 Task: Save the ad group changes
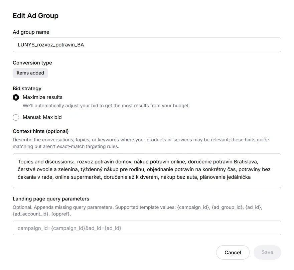267,252
